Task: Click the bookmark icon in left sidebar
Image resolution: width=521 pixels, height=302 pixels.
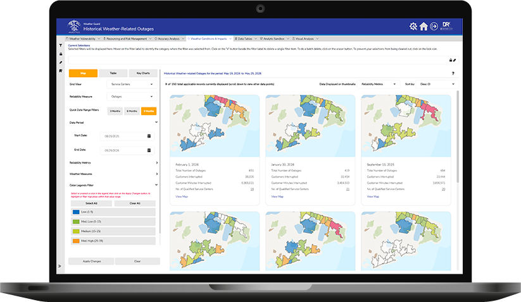Action: click(61, 71)
